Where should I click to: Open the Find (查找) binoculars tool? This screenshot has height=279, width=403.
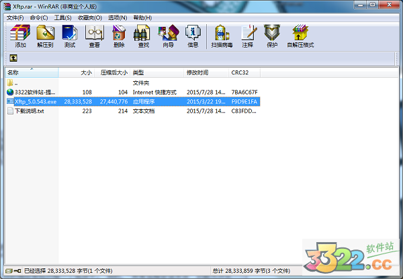143,36
